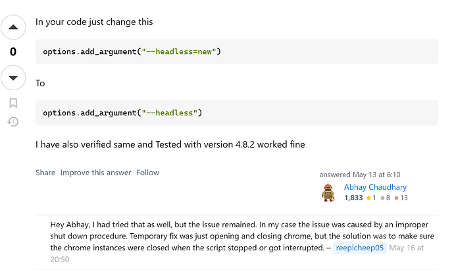454x276 pixels.
Task: Click the second --headless code block
Action: [x=237, y=113]
